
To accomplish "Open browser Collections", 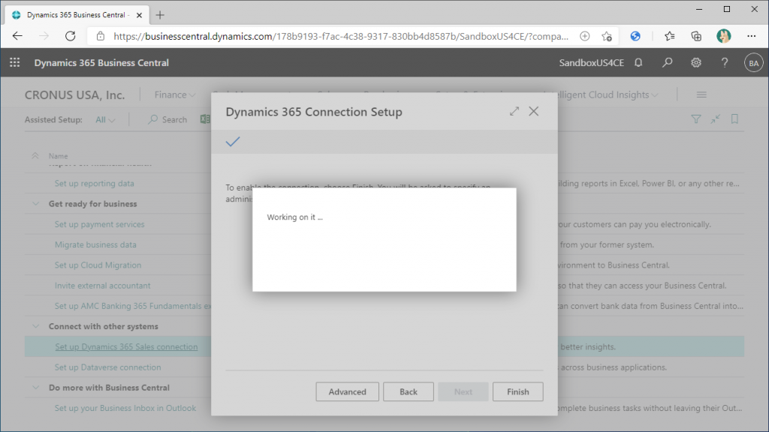I will point(696,36).
